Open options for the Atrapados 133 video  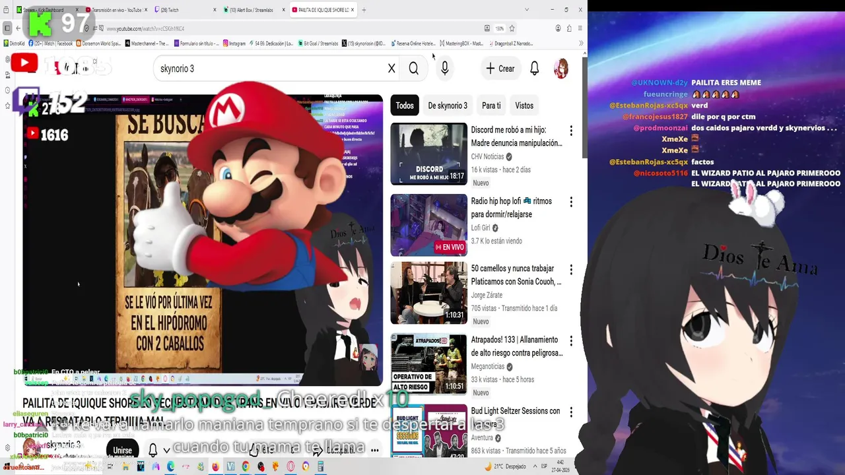pos(571,341)
